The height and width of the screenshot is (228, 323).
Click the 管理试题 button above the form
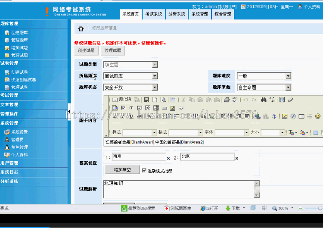(x=113, y=50)
